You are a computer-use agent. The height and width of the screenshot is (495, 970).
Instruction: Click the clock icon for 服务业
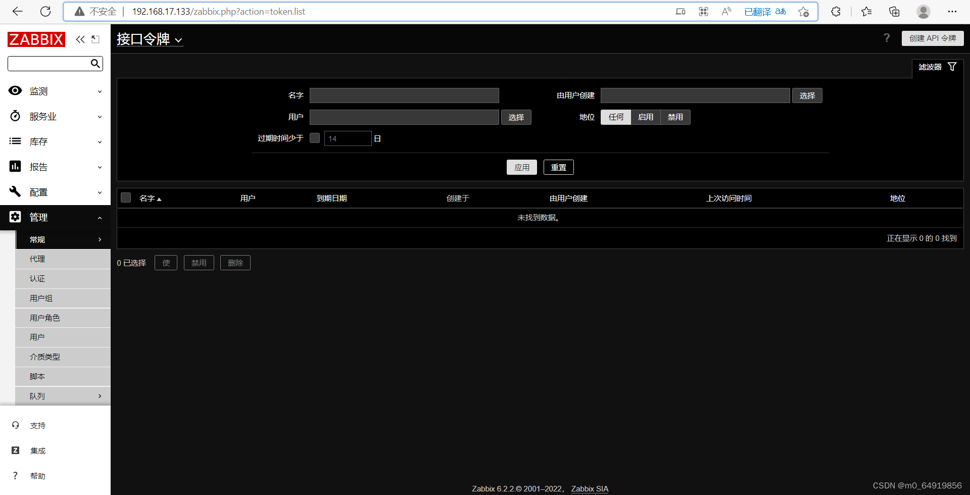(15, 116)
